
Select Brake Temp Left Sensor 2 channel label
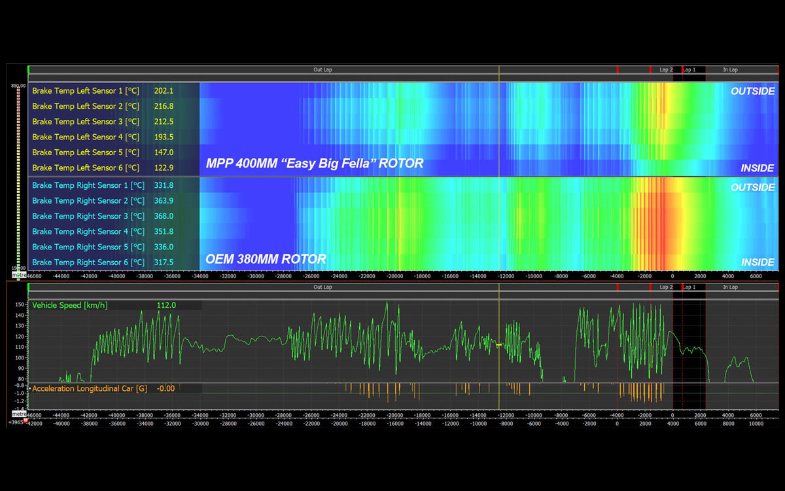point(86,106)
